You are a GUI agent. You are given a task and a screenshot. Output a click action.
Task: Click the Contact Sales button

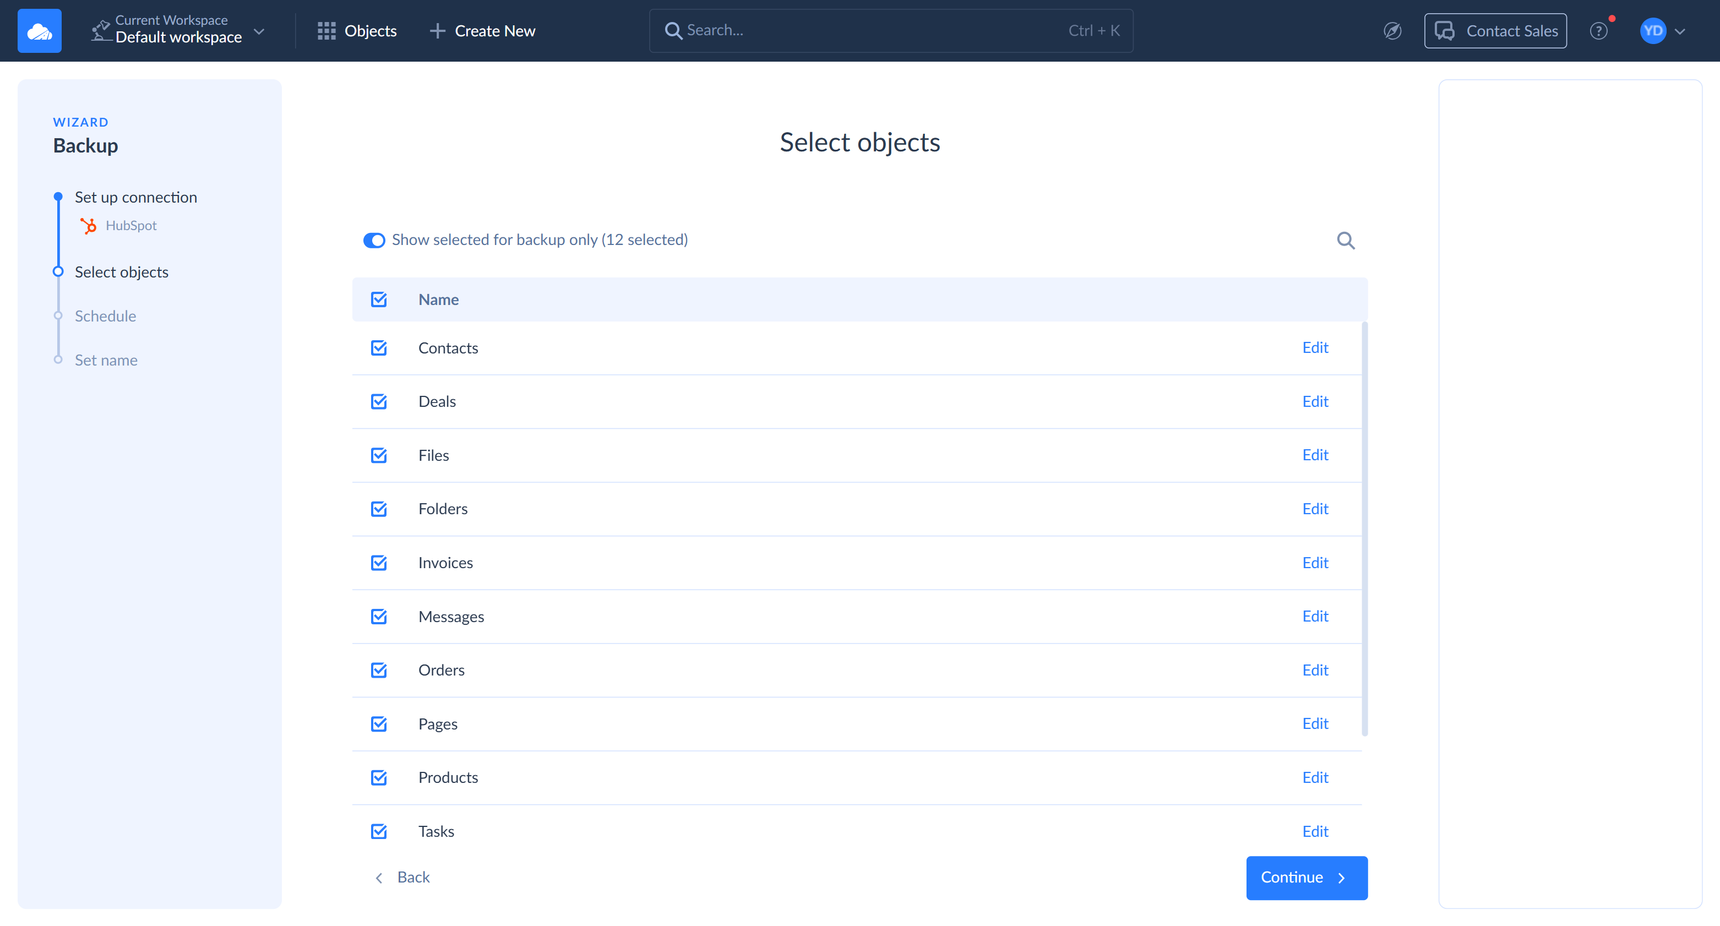tap(1495, 31)
